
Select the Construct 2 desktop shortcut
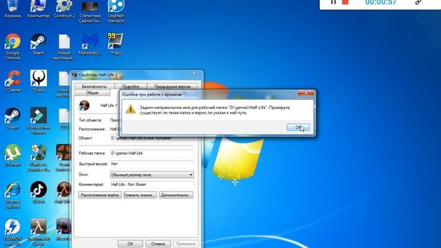(x=64, y=9)
